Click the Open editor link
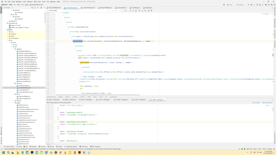The image size is (276, 155). tap(256, 102)
